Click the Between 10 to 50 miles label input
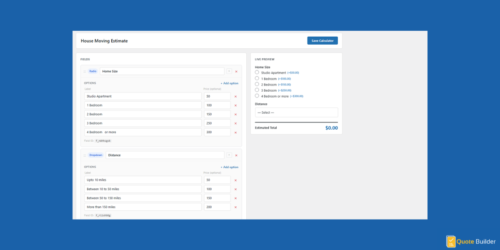The width and height of the screenshot is (500, 250). [143, 189]
